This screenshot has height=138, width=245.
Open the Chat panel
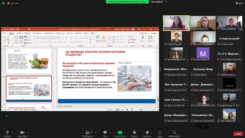click(x=105, y=133)
